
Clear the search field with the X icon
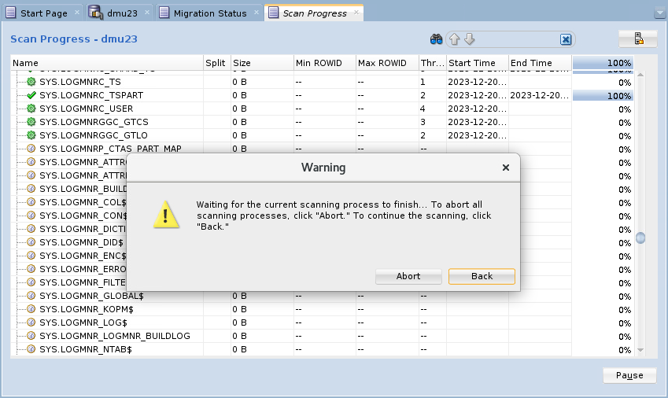pyautogui.click(x=566, y=39)
